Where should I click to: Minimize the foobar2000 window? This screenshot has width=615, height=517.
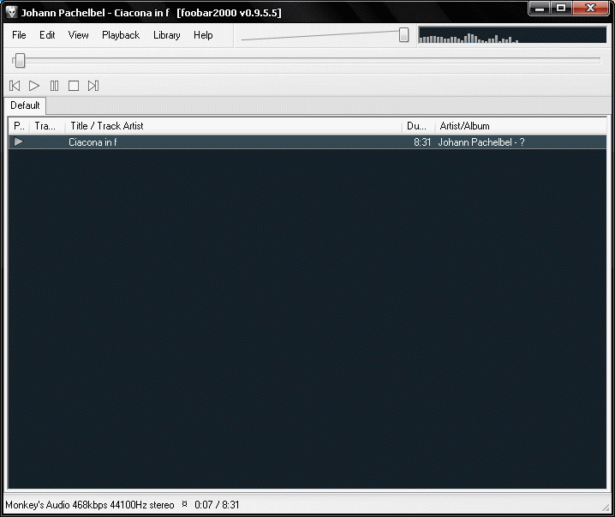[x=540, y=9]
